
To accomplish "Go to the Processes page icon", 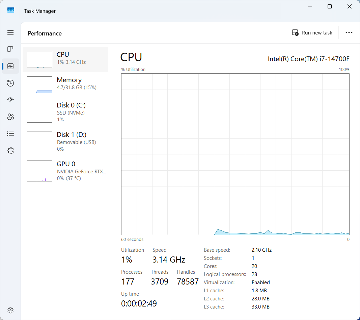I will coord(10,49).
